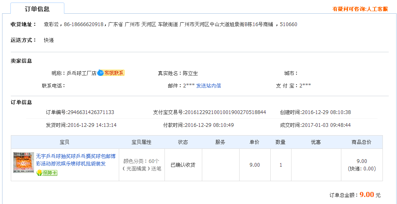Click the order number 2946631426371133
This screenshot has height=204, width=397.
[91, 112]
